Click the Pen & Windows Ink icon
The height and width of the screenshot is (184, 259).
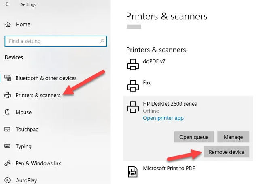point(8,163)
